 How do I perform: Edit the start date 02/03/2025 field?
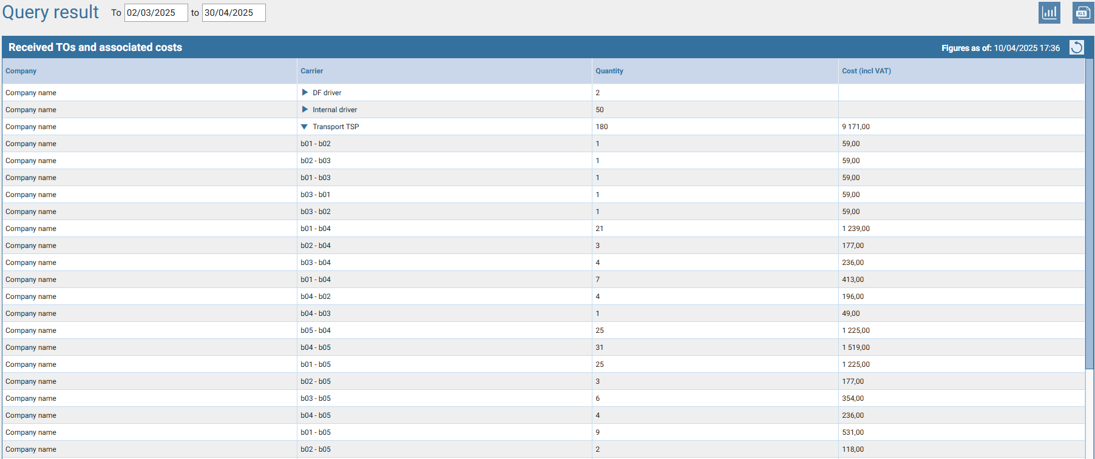click(156, 13)
